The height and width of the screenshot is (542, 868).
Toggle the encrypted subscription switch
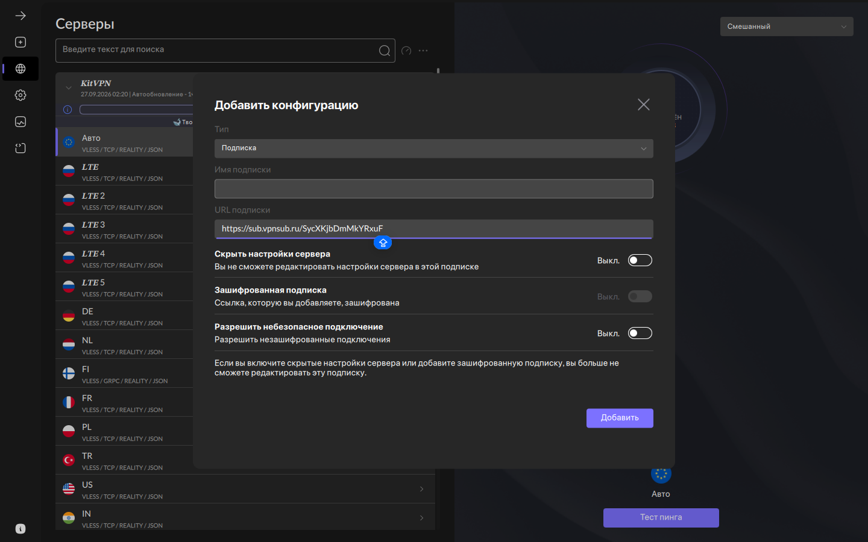coord(640,296)
